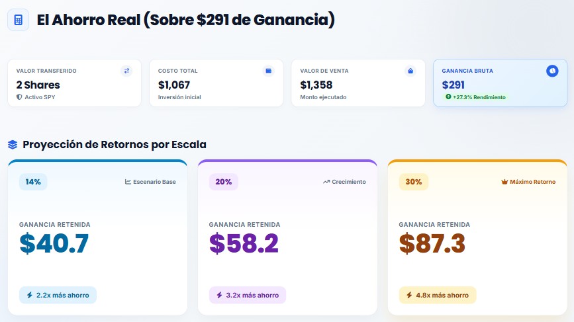
Task: Click the shopping bag icon in Valor de Venta
Action: click(410, 71)
